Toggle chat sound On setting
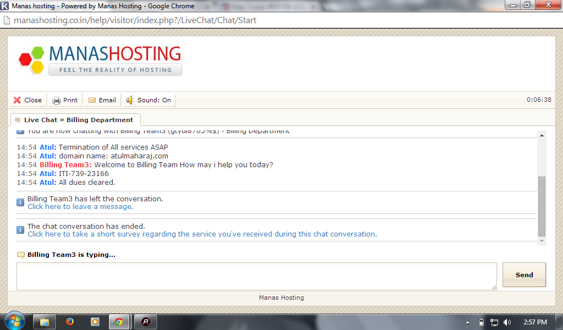The width and height of the screenshot is (563, 330). point(149,100)
